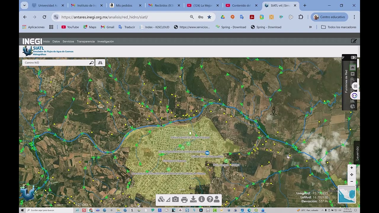Screen dimensions: 379x213
Task: Open YouTube bookmark
Action: 70,27
